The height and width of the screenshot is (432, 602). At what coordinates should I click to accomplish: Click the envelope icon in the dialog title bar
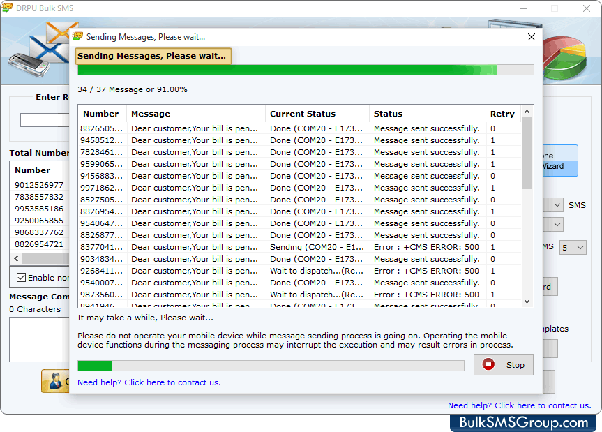tap(78, 36)
